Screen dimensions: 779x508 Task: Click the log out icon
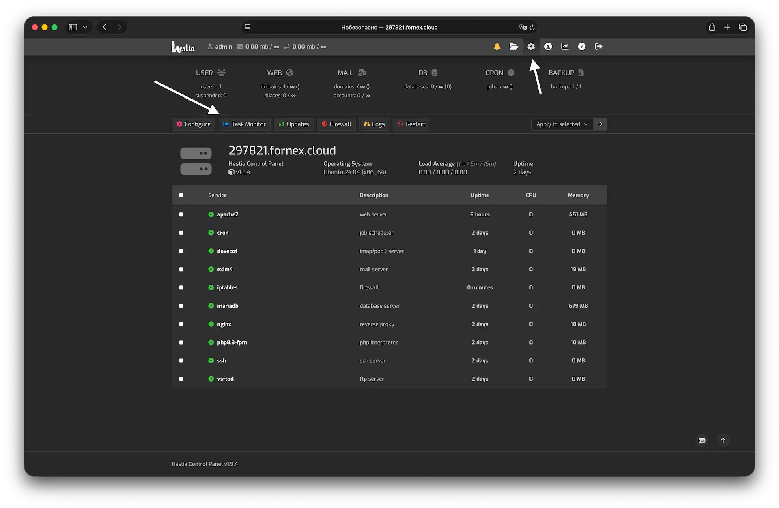click(598, 47)
